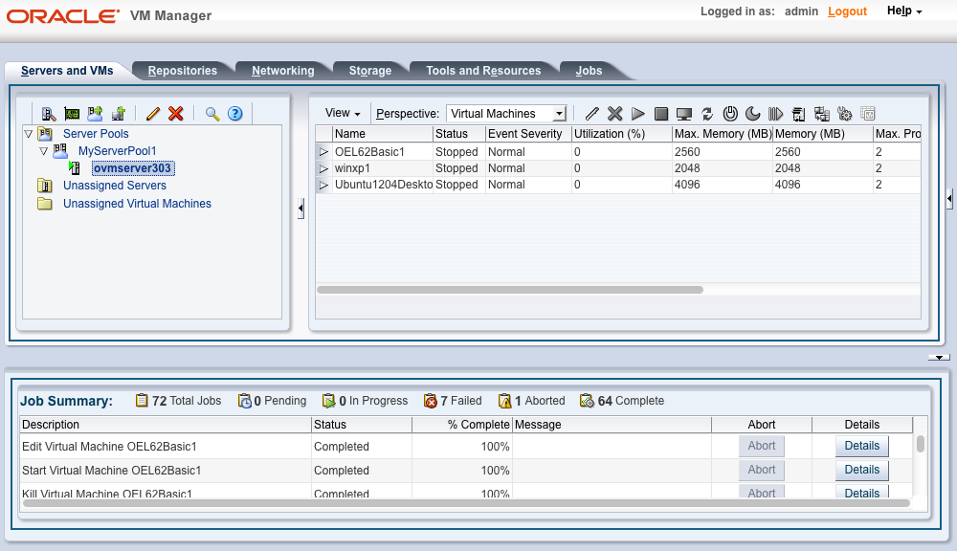Open the blue question mark Help icon
The height and width of the screenshot is (551, 957).
235,114
